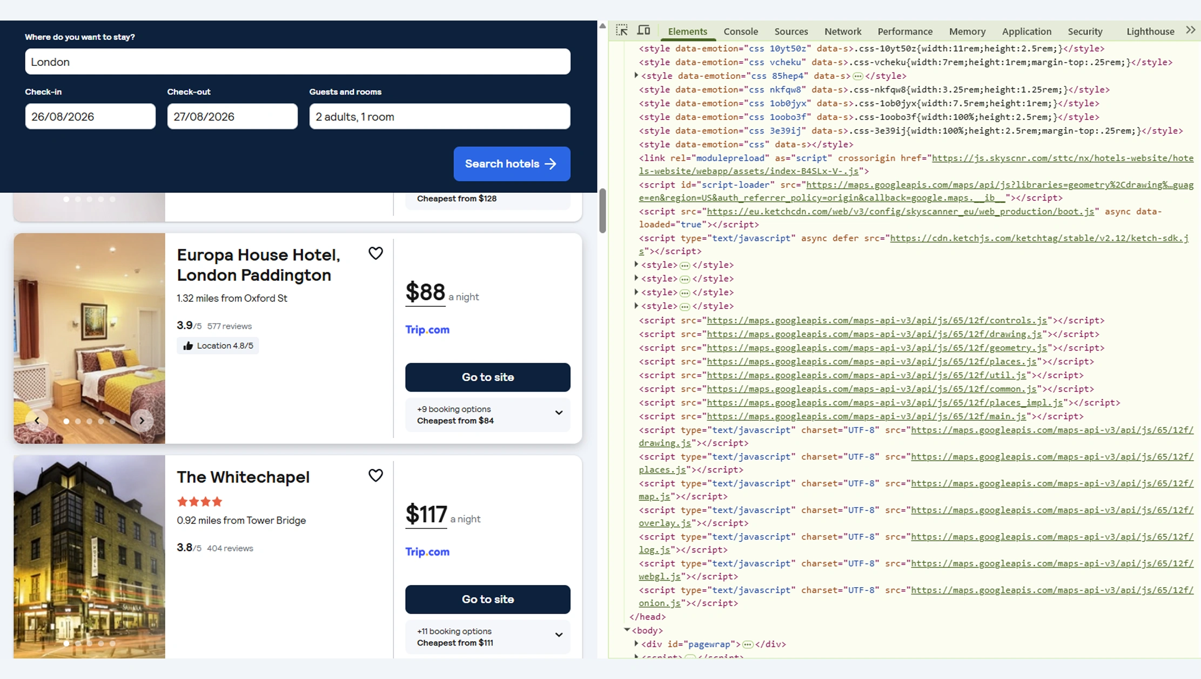This screenshot has width=1201, height=679.
Task: Switch to the Sources tab
Action: point(791,31)
